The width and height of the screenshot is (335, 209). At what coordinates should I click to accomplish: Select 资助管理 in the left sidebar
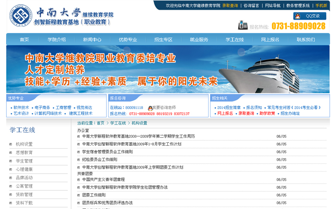click(x=24, y=195)
